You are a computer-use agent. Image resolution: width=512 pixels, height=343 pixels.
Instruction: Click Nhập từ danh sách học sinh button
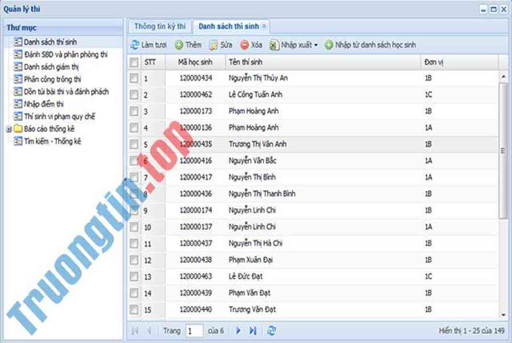370,45
